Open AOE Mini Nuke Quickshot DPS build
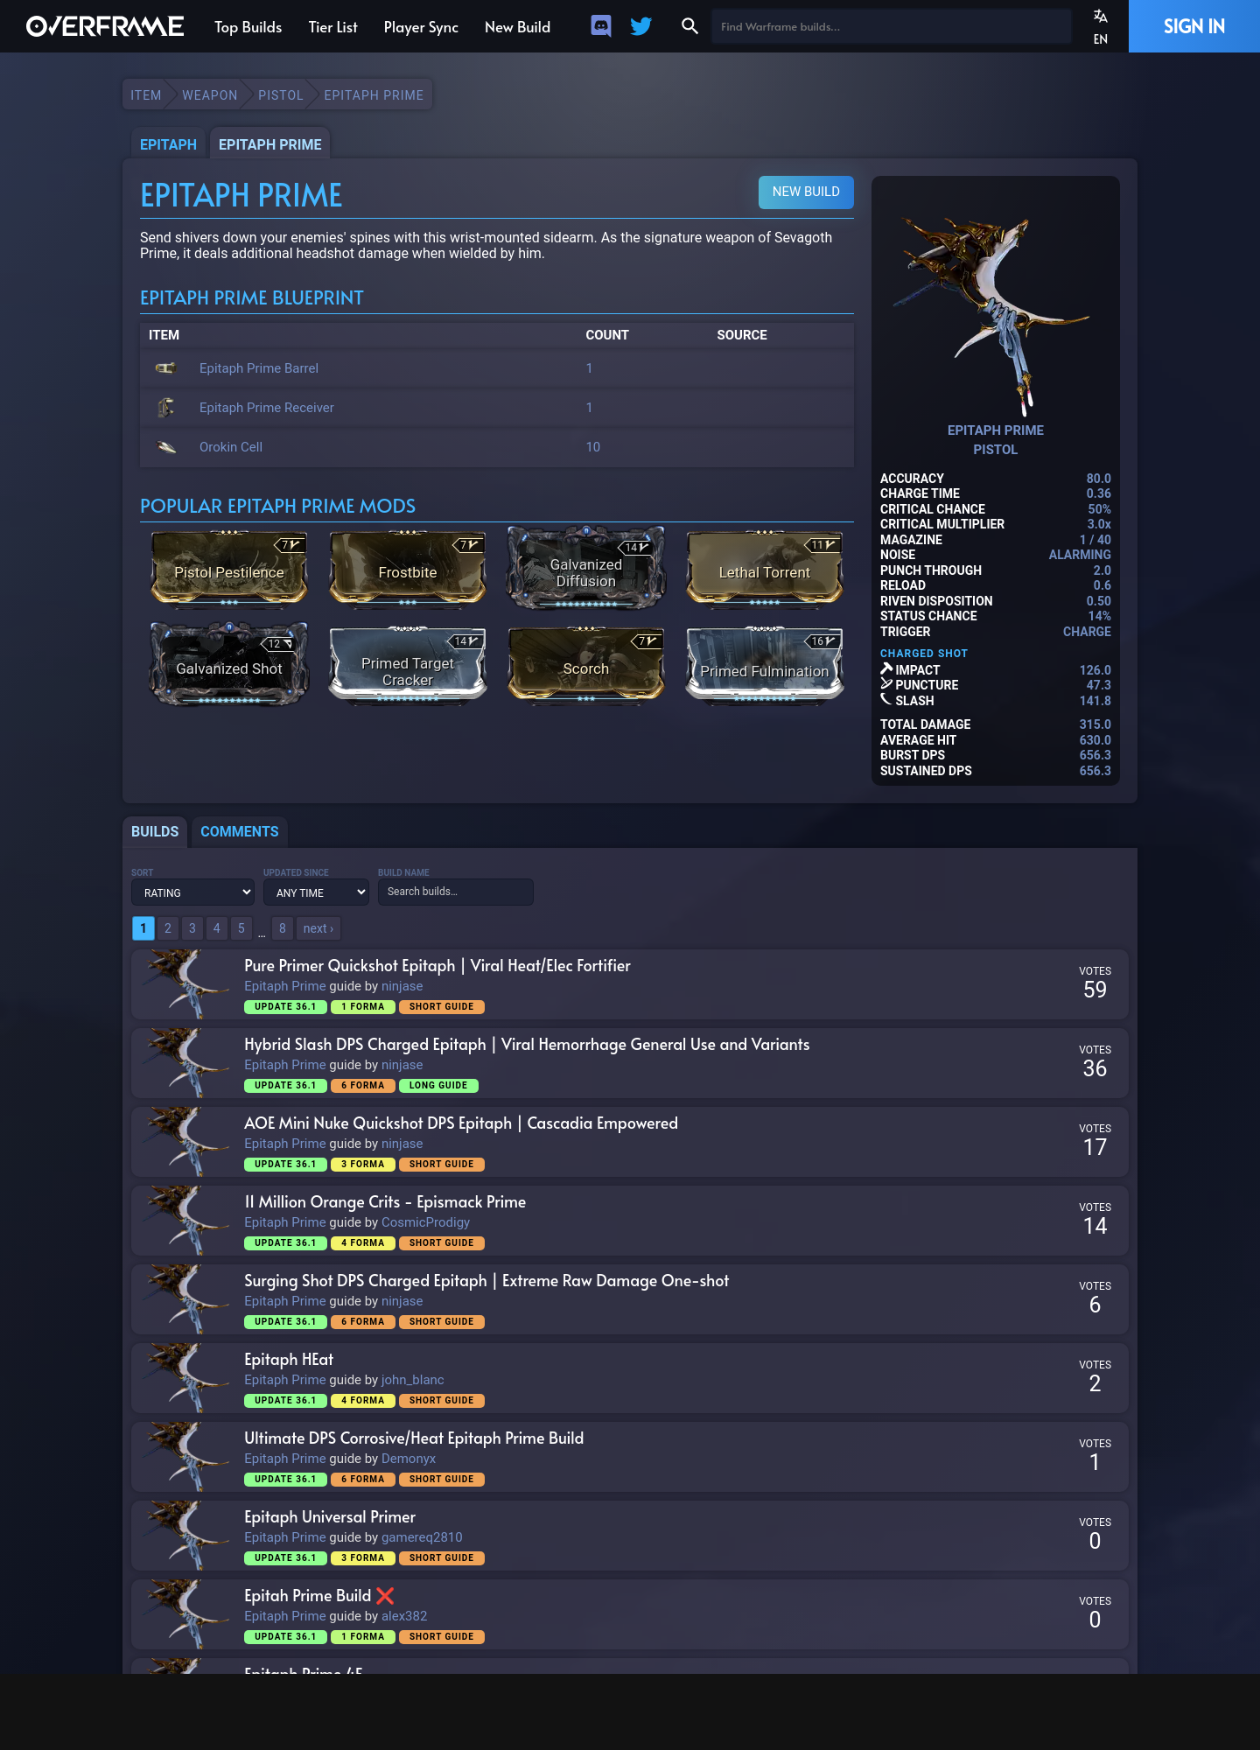Viewport: 1260px width, 1750px height. 461,1123
